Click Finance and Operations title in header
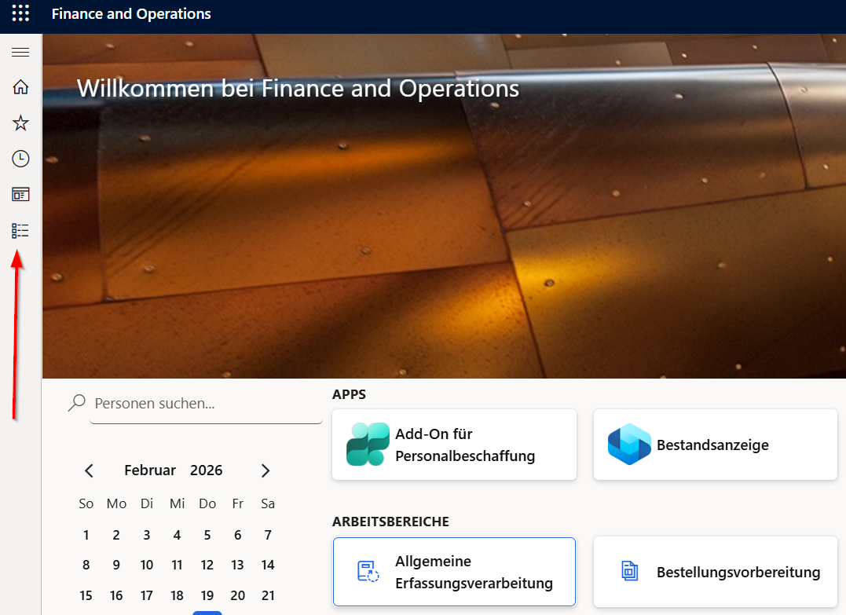Image resolution: width=846 pixels, height=615 pixels. [131, 14]
